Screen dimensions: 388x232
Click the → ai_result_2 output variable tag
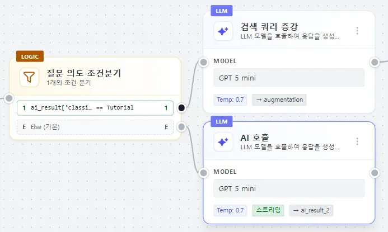[x=311, y=210]
